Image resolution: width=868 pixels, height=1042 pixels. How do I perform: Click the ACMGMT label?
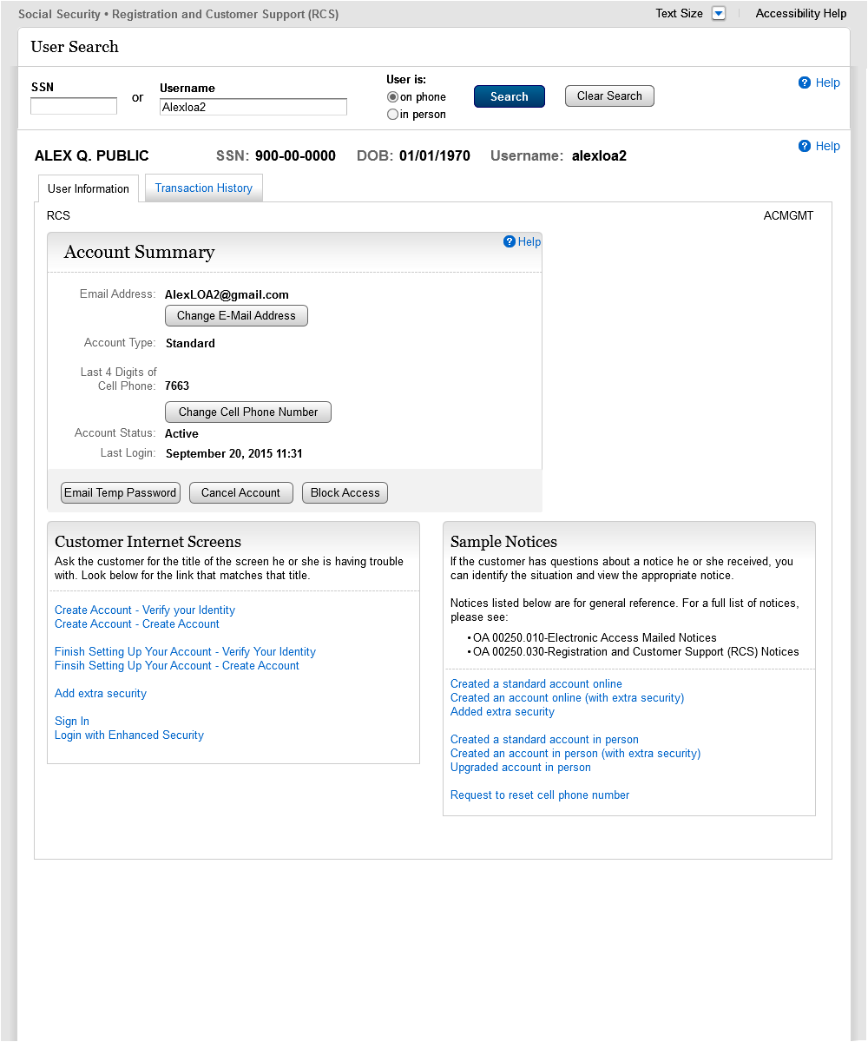(789, 215)
